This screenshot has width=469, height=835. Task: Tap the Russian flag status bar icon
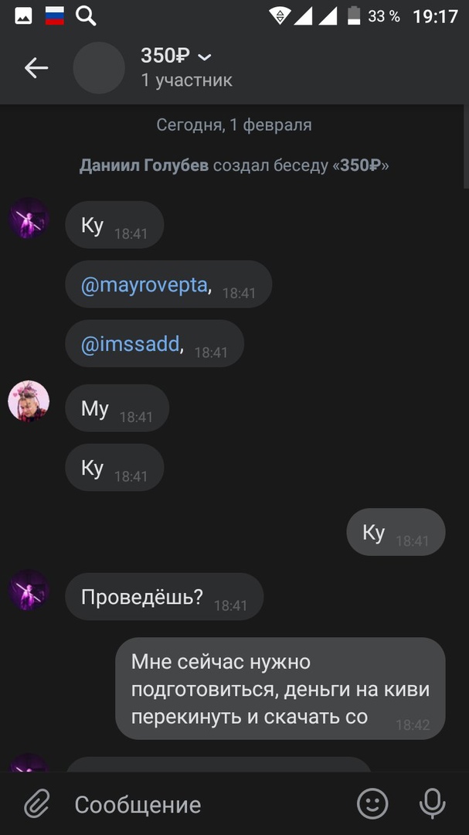click(x=54, y=16)
